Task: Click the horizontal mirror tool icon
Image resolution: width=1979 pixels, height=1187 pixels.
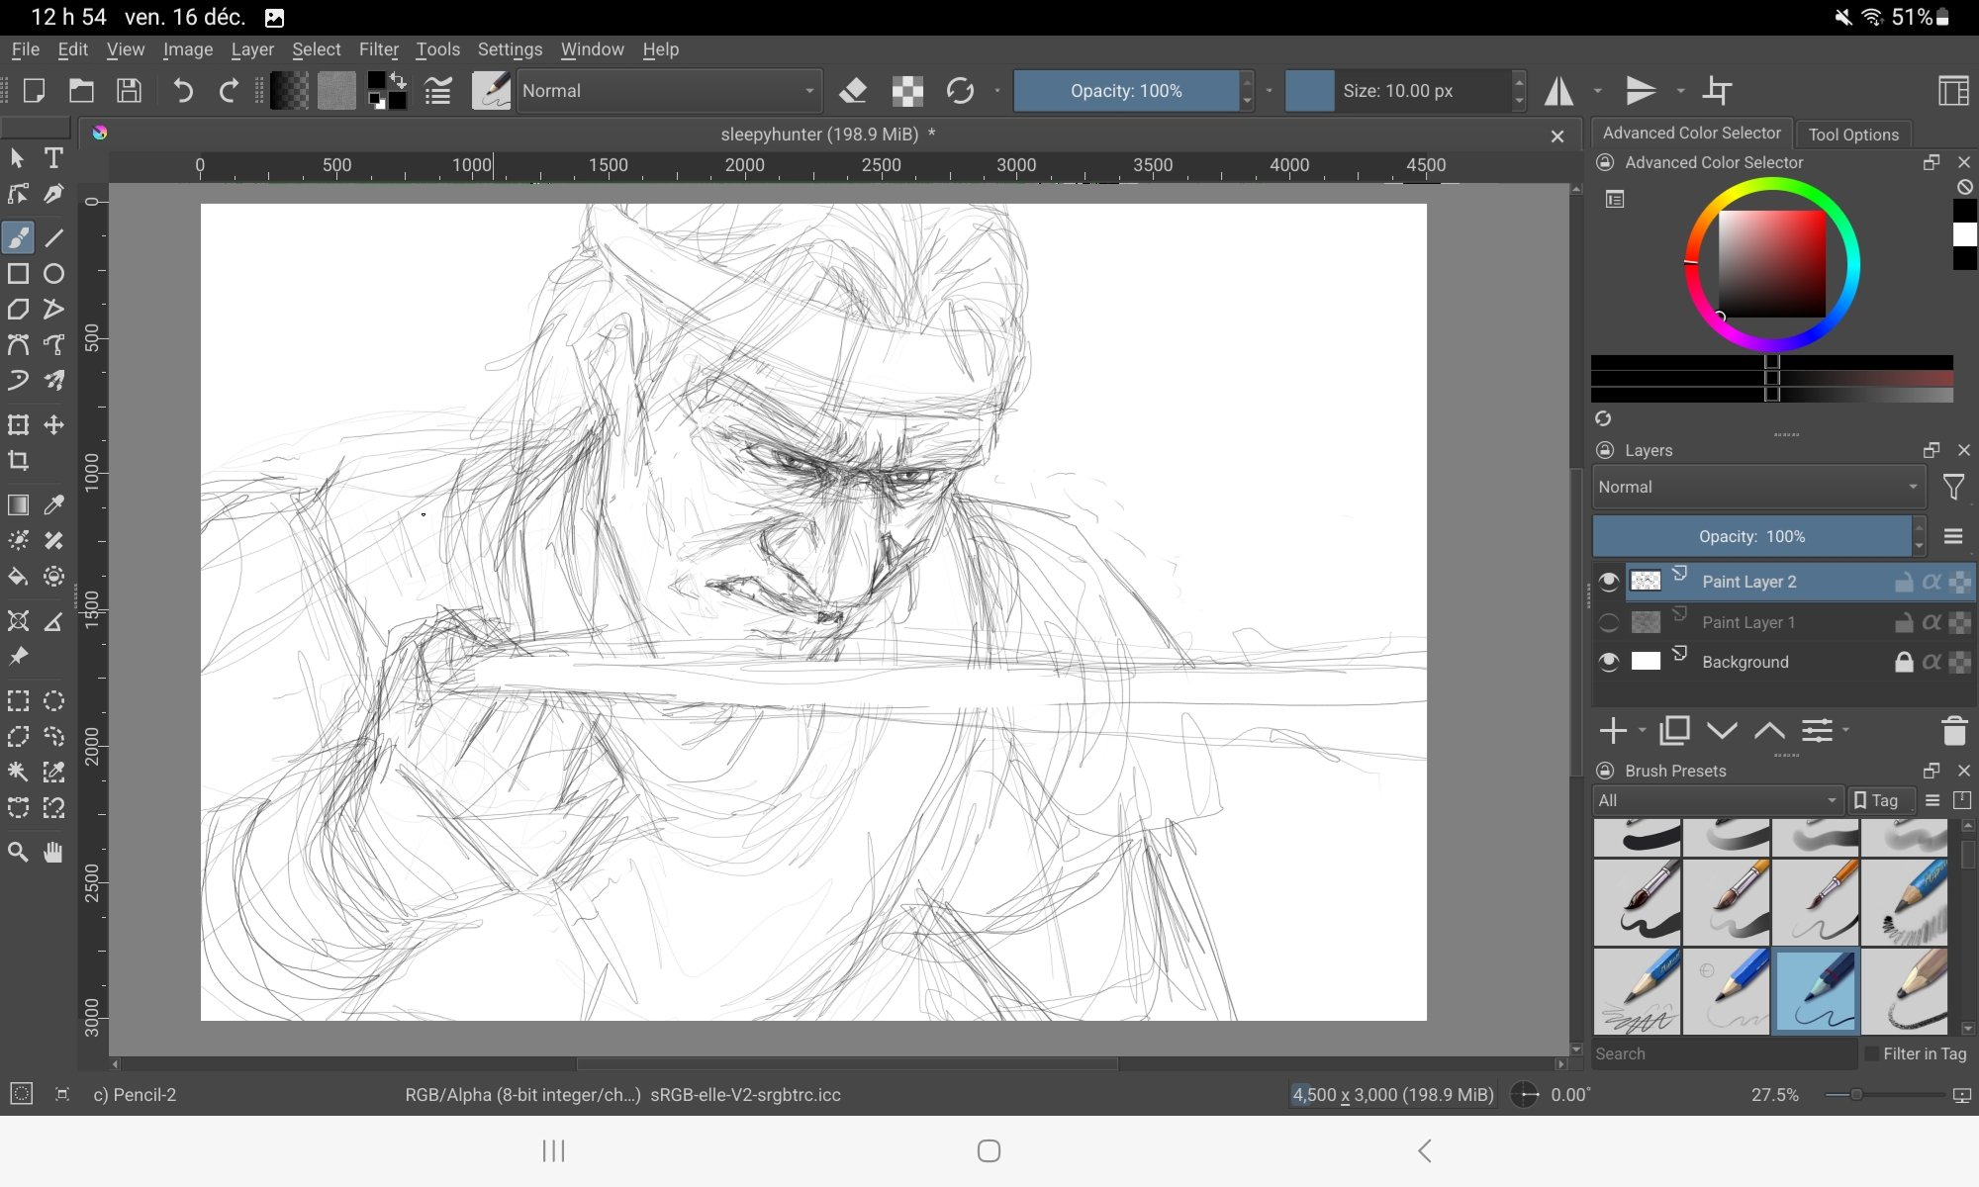Action: pyautogui.click(x=1559, y=91)
